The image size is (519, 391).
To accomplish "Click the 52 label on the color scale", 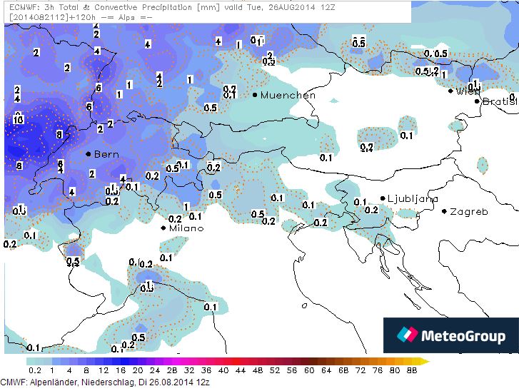I will pos(275,370).
